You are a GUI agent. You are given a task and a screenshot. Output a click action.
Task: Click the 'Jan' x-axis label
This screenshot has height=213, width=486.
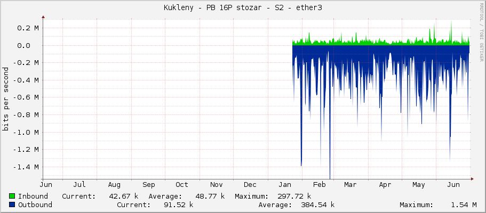[284, 185]
